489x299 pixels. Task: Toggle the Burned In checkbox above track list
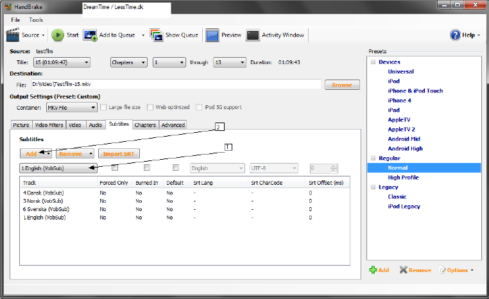(146, 167)
